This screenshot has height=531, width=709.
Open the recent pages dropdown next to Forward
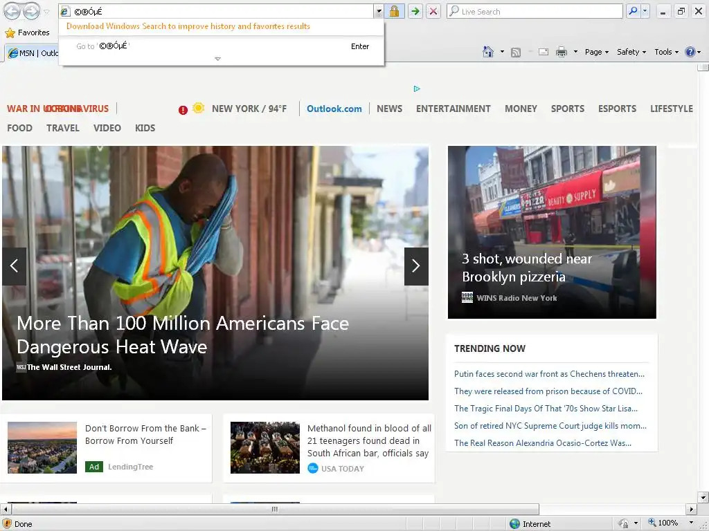point(46,12)
